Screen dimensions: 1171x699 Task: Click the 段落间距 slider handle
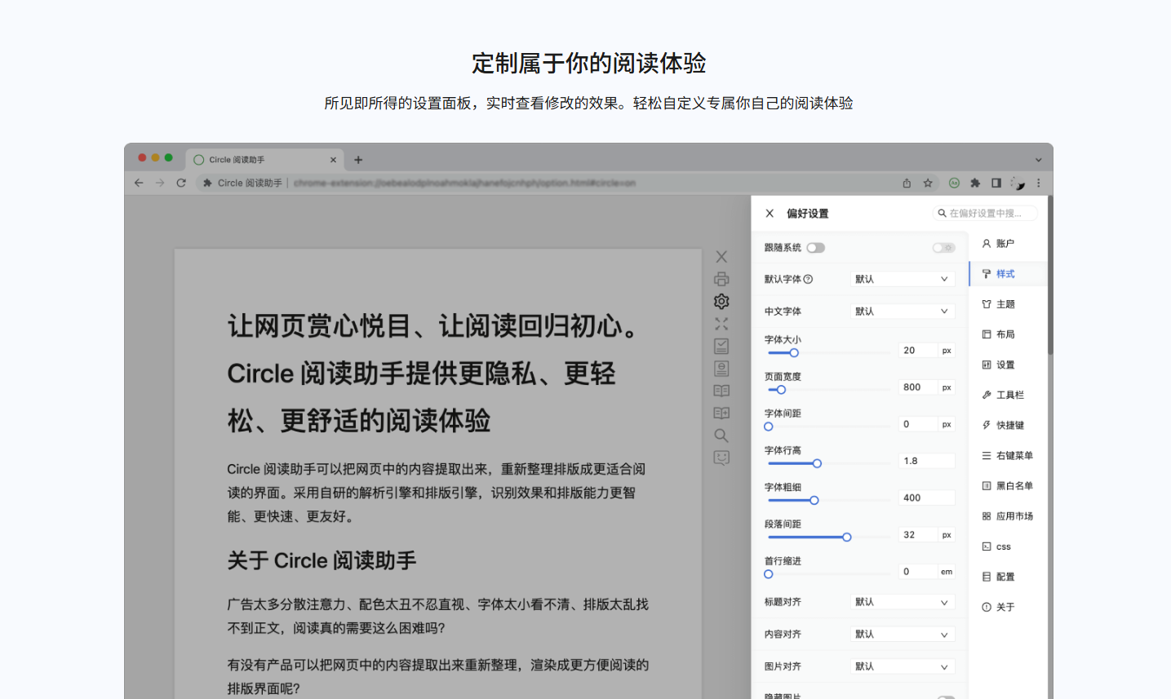pyautogui.click(x=847, y=537)
